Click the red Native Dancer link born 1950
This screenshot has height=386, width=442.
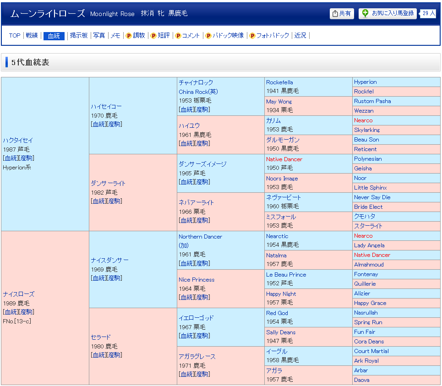284,159
